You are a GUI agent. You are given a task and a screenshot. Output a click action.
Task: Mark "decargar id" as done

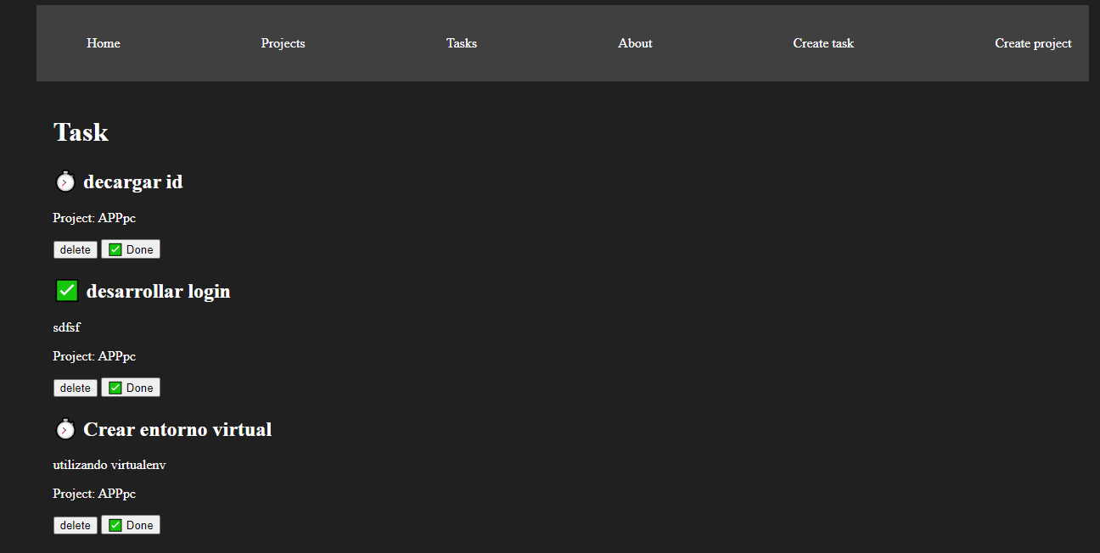(x=131, y=249)
